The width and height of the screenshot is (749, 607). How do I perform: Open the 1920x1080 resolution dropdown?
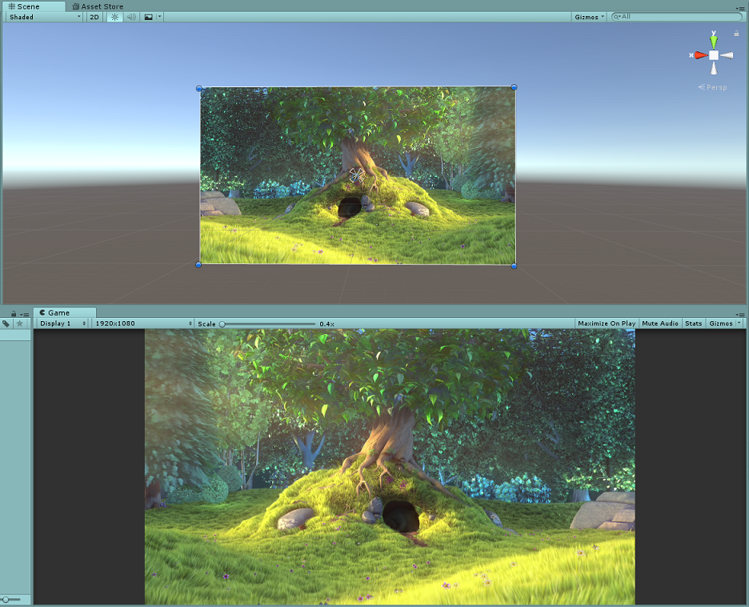coord(142,324)
